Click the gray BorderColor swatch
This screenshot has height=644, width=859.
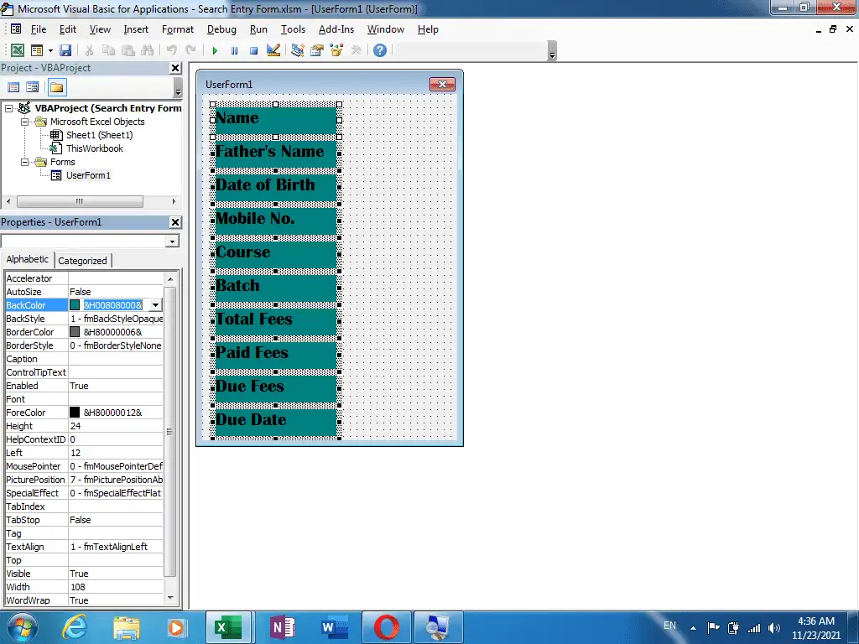click(x=75, y=332)
